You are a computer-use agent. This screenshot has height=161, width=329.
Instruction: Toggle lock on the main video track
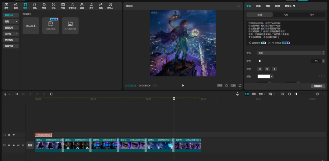click(9, 145)
